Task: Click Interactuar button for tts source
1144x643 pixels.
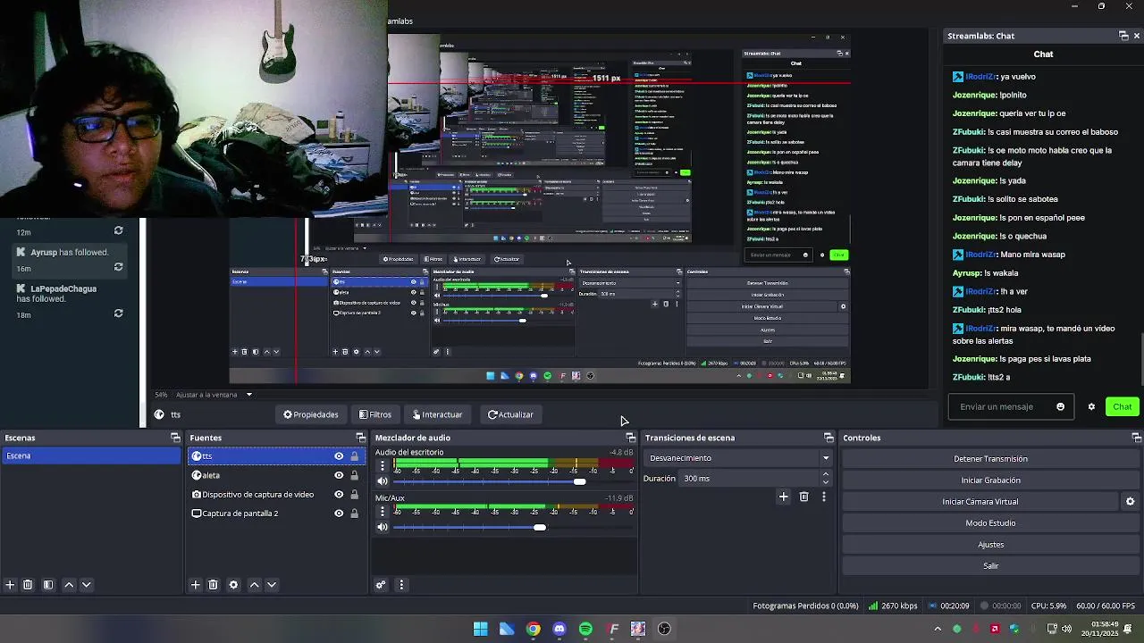Action: tap(436, 414)
